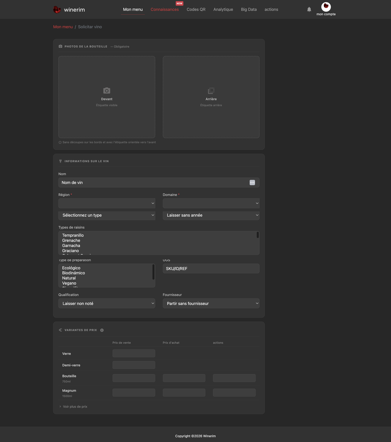The height and width of the screenshot is (442, 391).
Task: Open Codes QR in navigation
Action: point(196,9)
